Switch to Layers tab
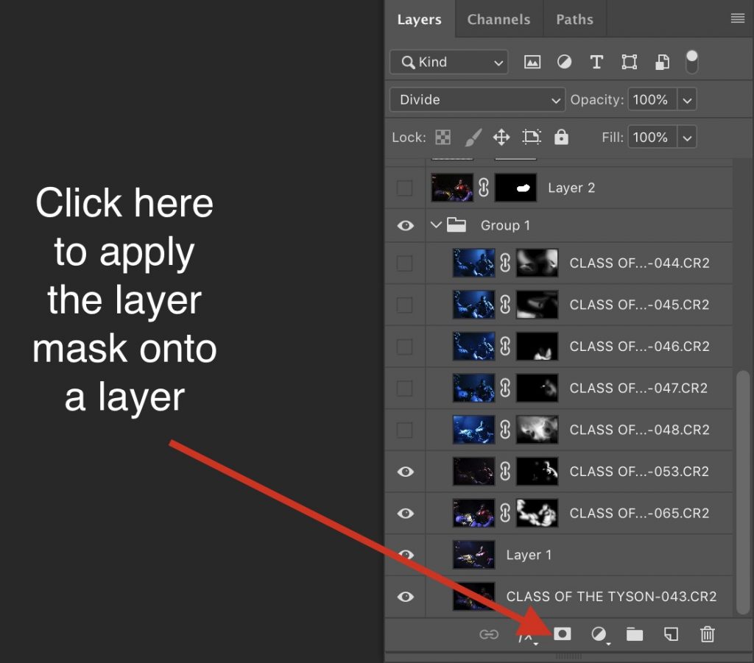The width and height of the screenshot is (754, 663). (419, 19)
